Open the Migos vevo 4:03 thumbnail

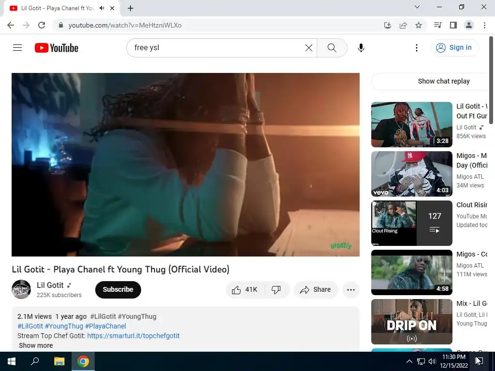coord(412,174)
